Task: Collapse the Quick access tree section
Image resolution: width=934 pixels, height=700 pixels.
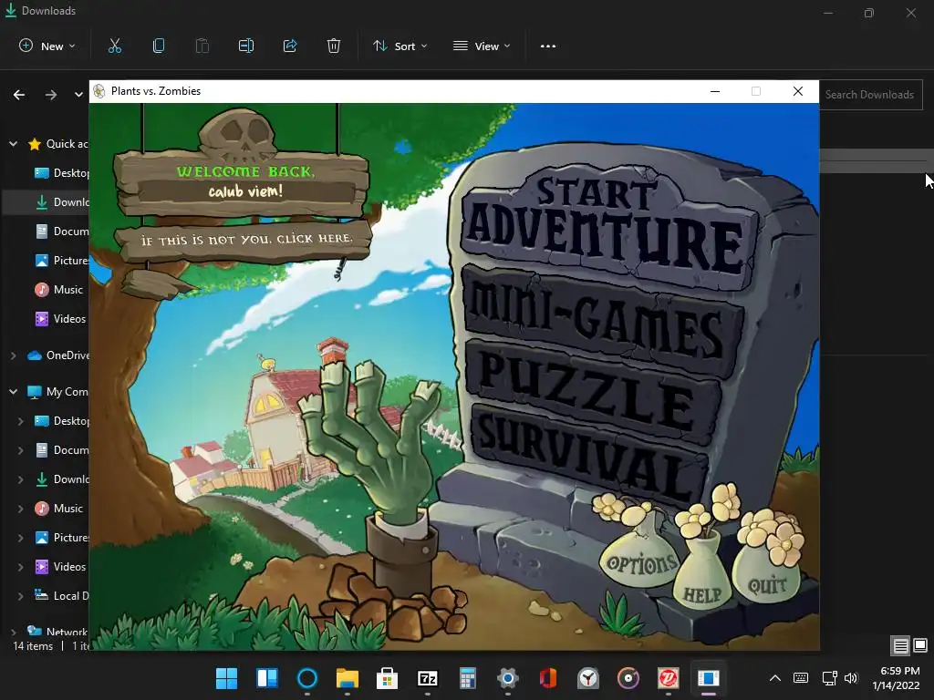Action: pyautogui.click(x=13, y=143)
